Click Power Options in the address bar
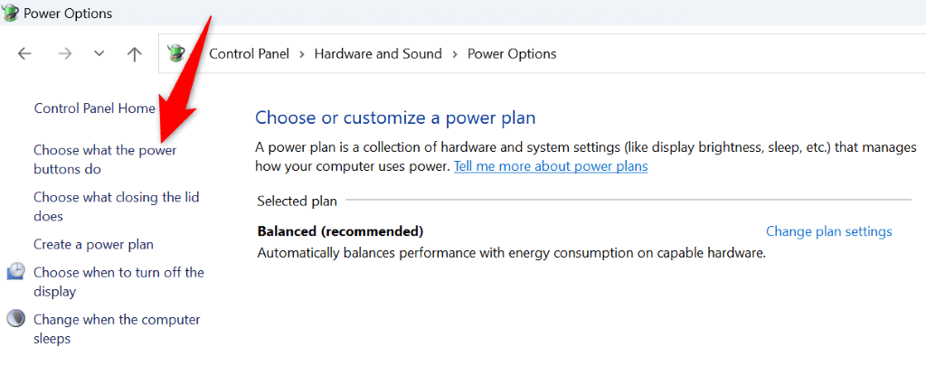This screenshot has height=366, width=926. (512, 54)
